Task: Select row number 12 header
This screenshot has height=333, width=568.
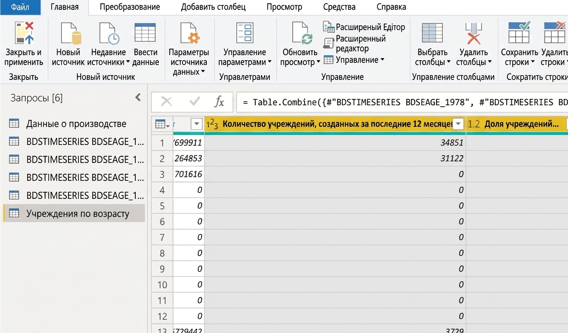Action: 162,316
